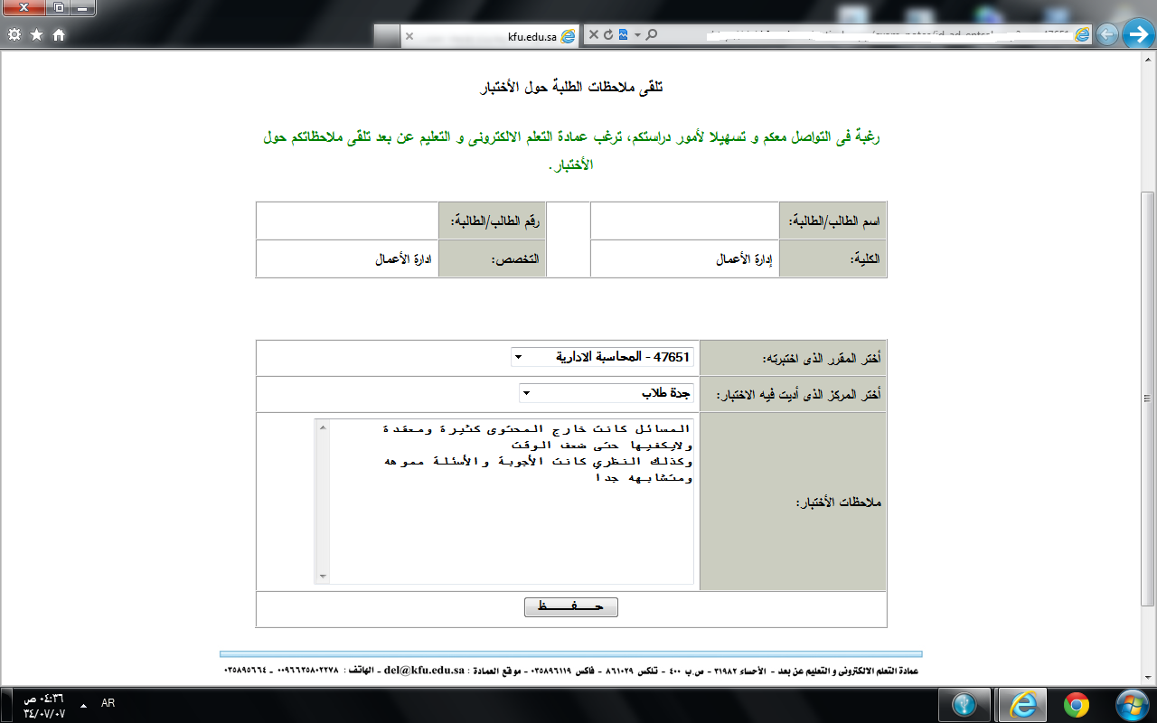Click label أختر المقرر الذى اختبرته
Viewport: 1157px width, 723px height.
click(x=822, y=358)
